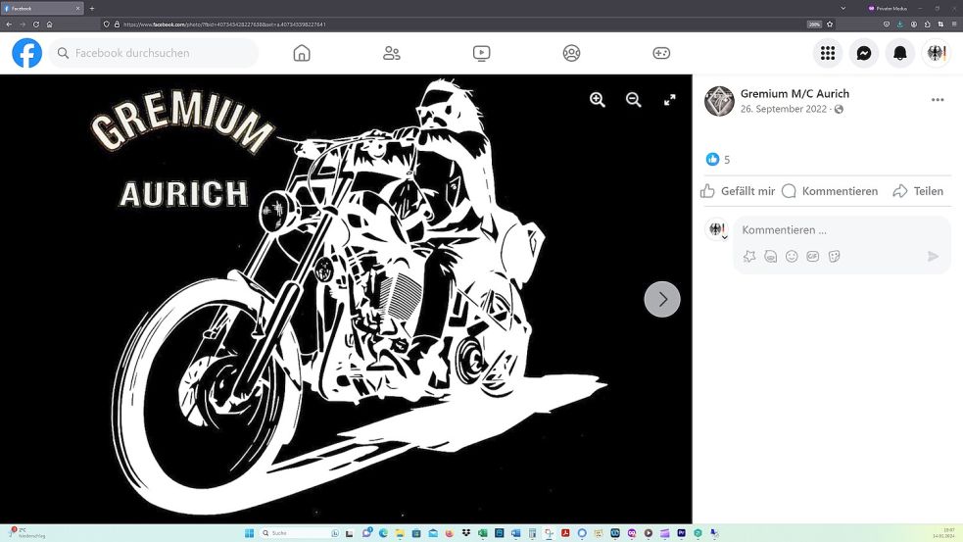Show site security lock info
Screen dimensions: 963x542
click(117, 25)
